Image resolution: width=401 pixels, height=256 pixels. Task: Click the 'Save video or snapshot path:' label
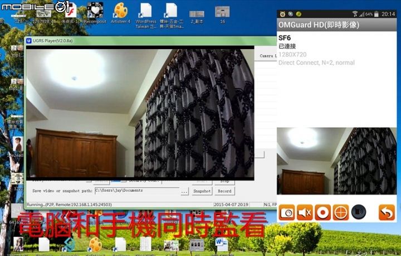pos(62,191)
